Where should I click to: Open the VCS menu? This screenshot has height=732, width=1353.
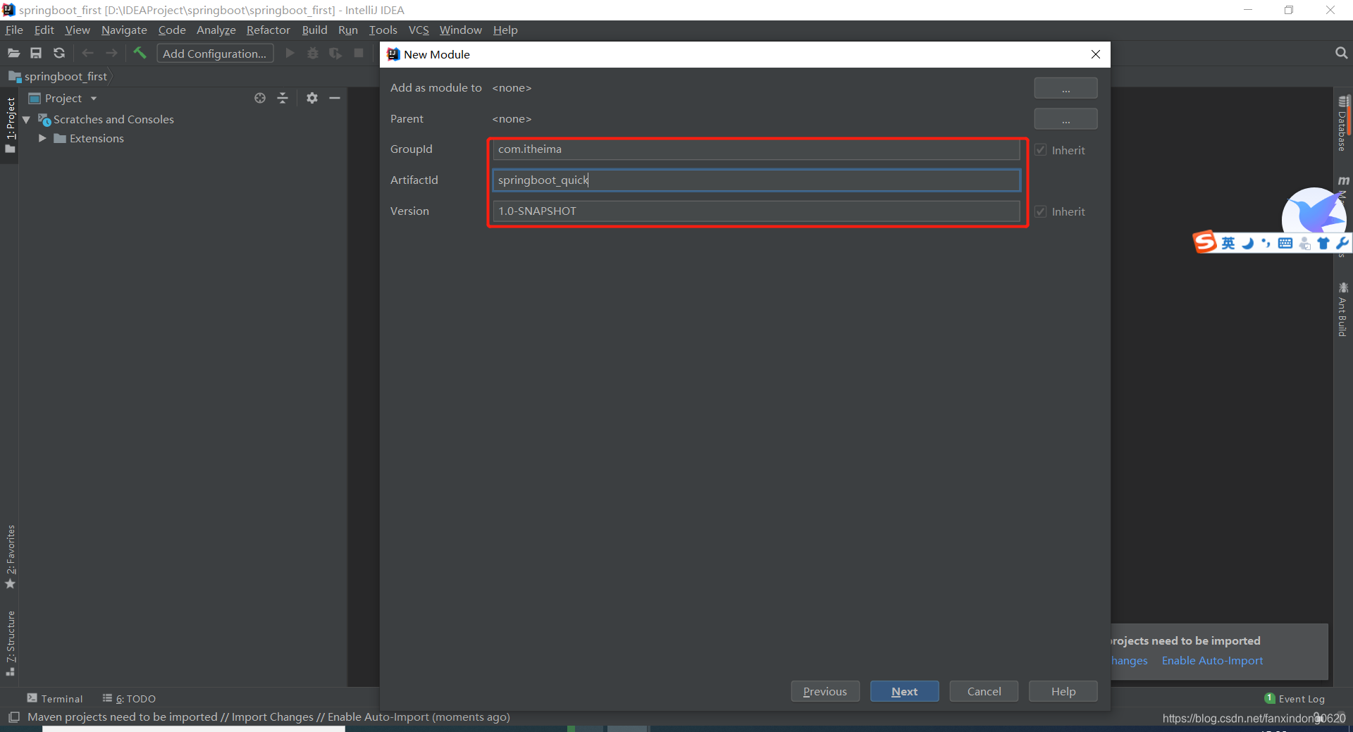click(419, 30)
